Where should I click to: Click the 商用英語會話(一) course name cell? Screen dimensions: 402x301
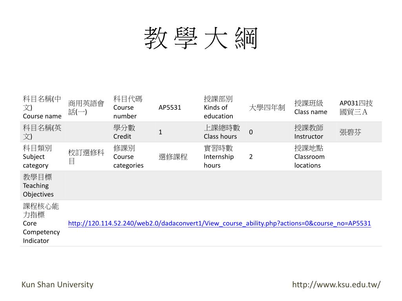point(86,107)
